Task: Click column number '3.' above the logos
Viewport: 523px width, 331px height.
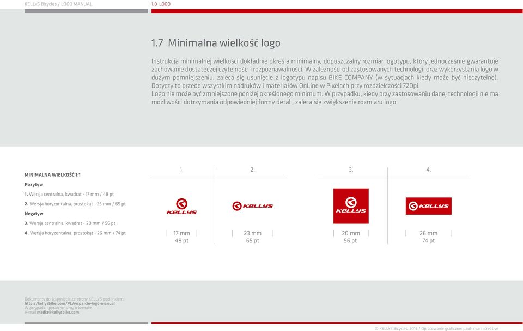Action: click(x=351, y=170)
